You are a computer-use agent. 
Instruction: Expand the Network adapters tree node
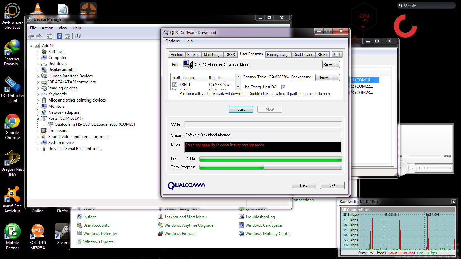[x=37, y=112]
